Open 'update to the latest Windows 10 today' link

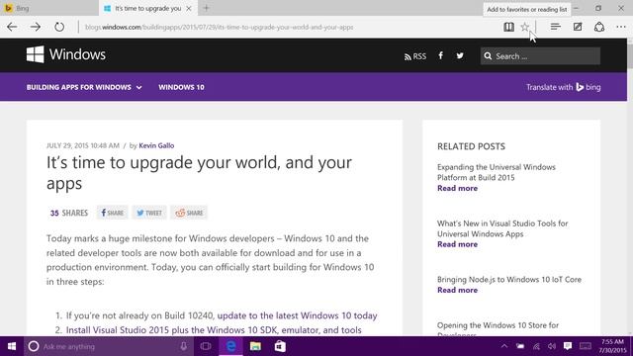point(297,315)
